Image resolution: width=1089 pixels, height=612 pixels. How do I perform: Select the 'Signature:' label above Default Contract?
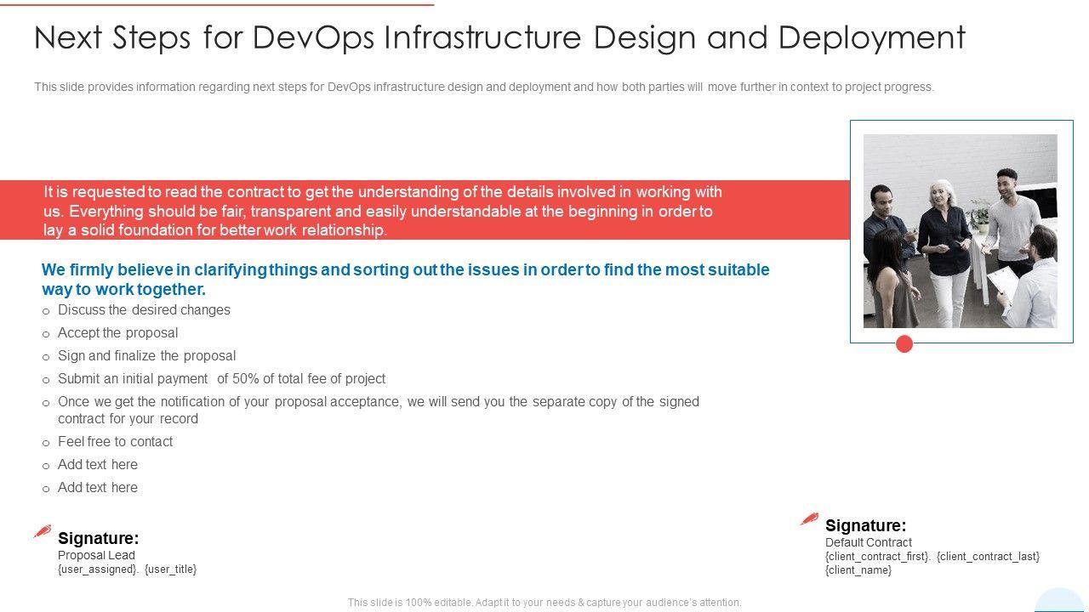coord(866,525)
